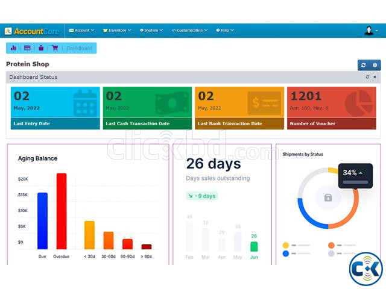Open the user profile avatar menu
Screen dimensions: 386x289
(x=371, y=31)
